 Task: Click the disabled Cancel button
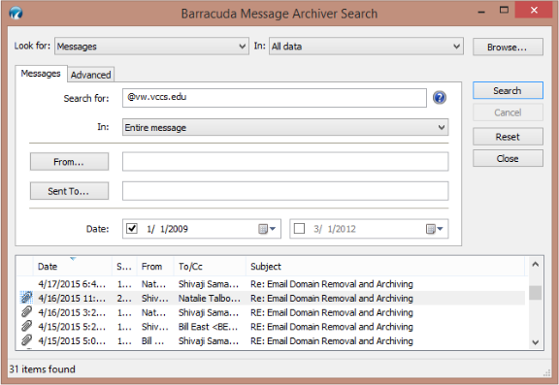(x=508, y=112)
